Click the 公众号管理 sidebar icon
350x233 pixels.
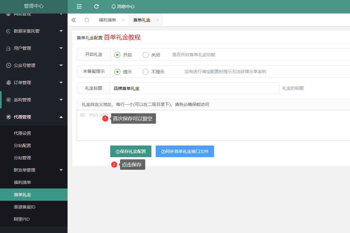click(x=9, y=65)
